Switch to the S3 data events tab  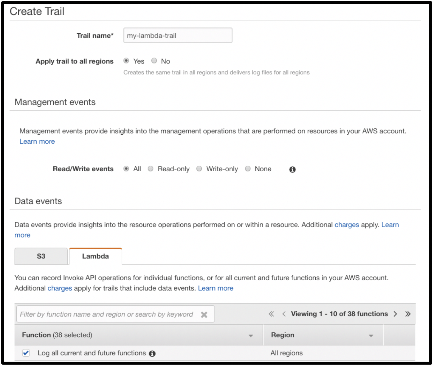(41, 256)
